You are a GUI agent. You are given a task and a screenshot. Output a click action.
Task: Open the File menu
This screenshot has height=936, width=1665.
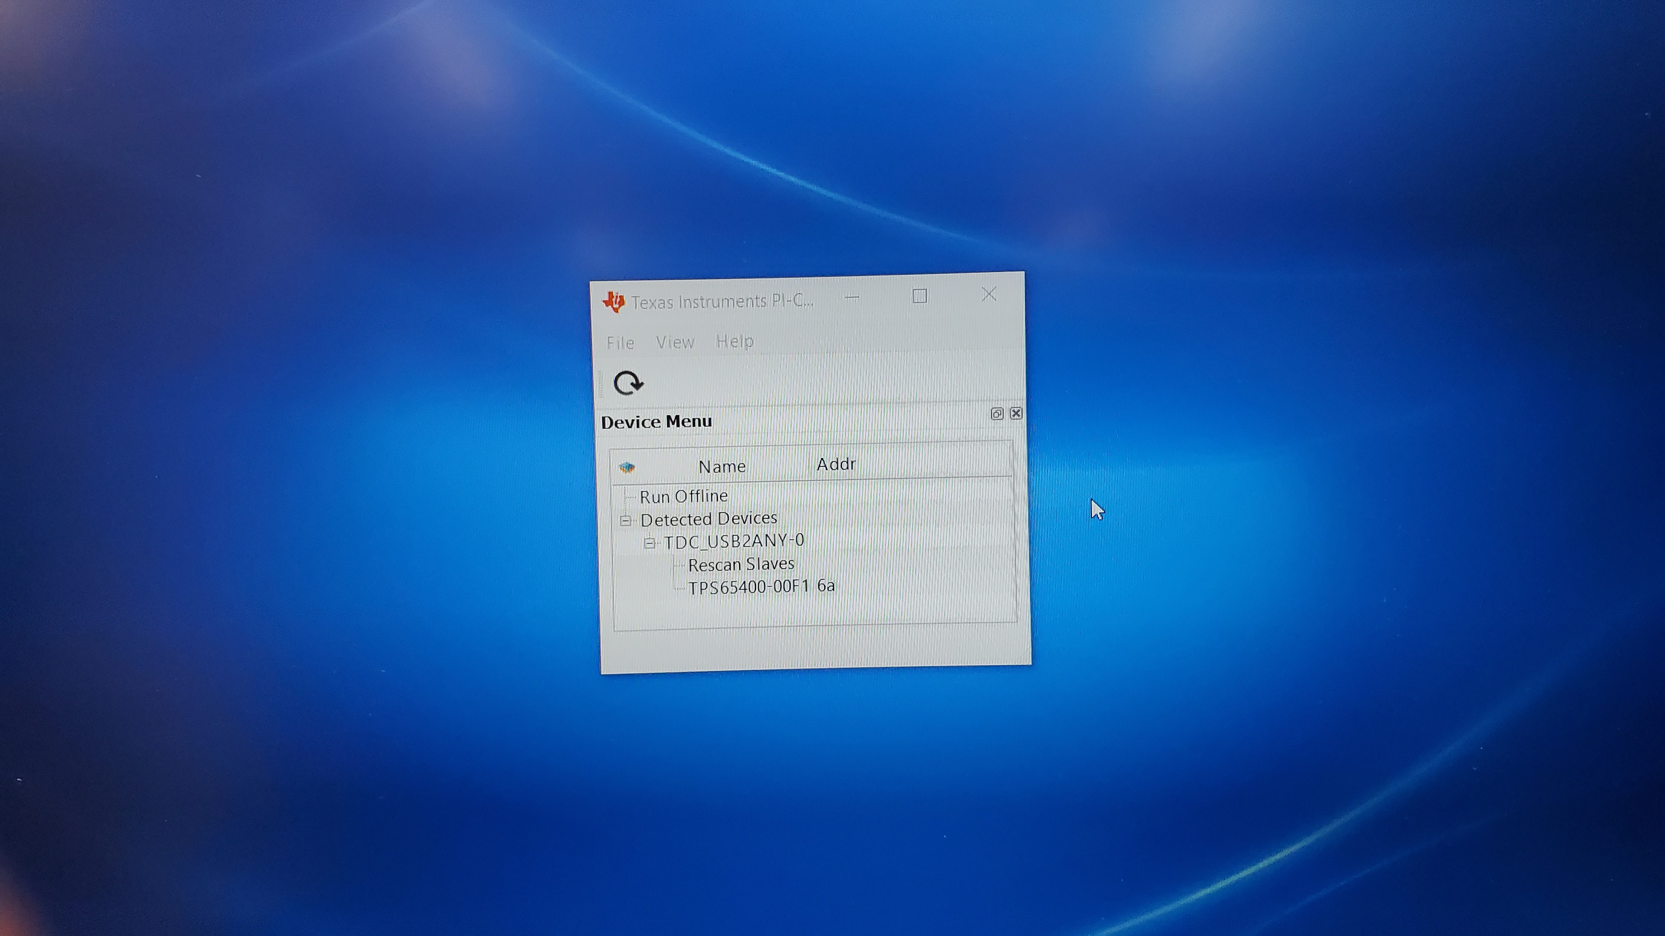pyautogui.click(x=620, y=343)
